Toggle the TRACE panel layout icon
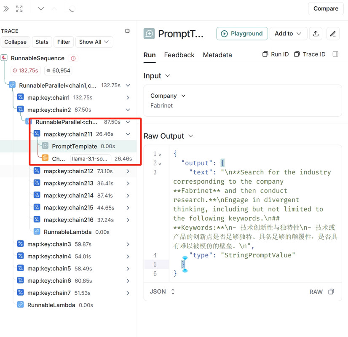 (x=128, y=31)
